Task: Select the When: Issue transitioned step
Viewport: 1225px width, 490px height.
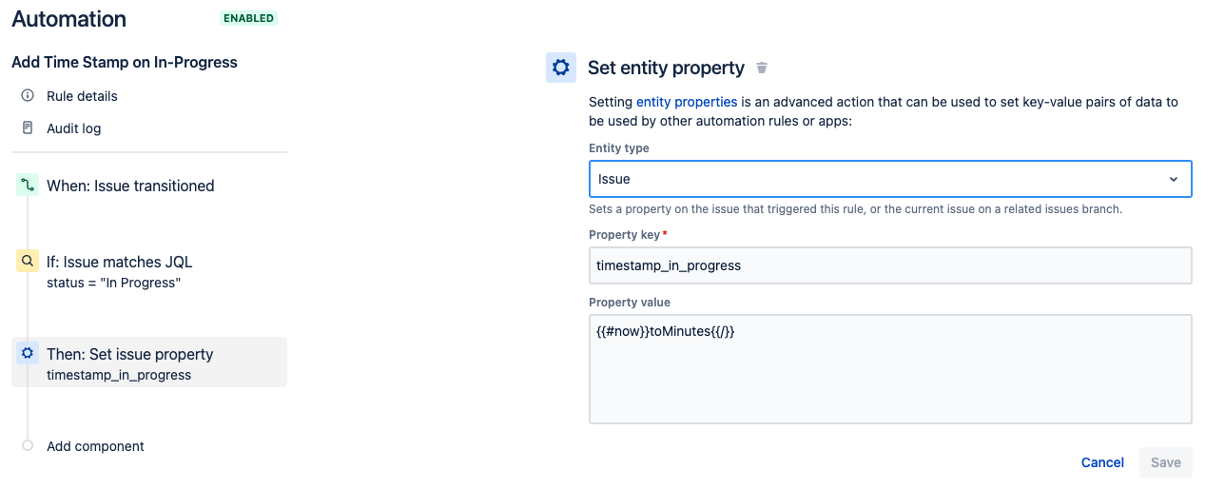Action: click(x=130, y=186)
